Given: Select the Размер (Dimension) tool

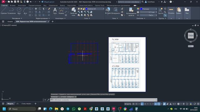Looking at the screenshot, I should click(x=61, y=11).
